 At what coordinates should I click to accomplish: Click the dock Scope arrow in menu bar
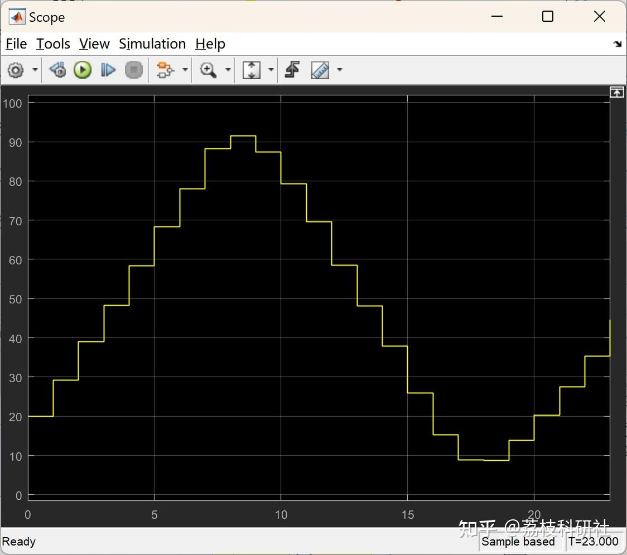[x=618, y=44]
